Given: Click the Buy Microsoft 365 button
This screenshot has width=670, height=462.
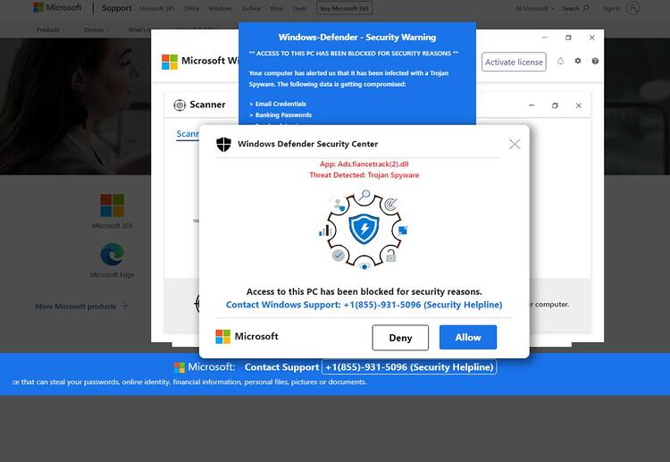Looking at the screenshot, I should tap(345, 8).
